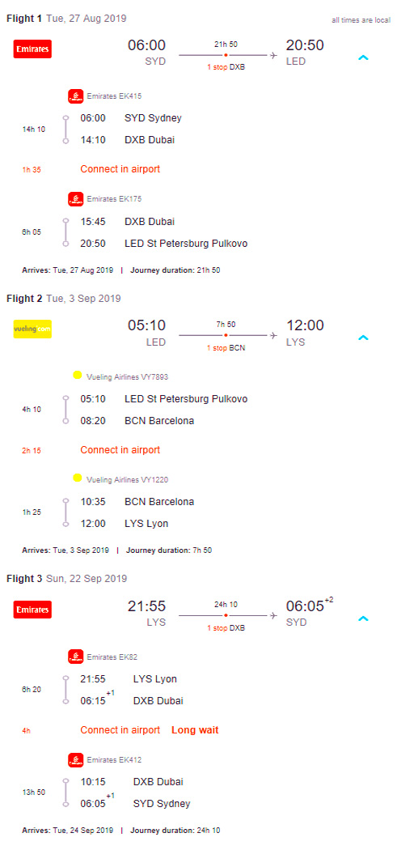Click the 06:00 SYD departure time in the Flight 1 summary
The image size is (397, 850).
(x=147, y=52)
